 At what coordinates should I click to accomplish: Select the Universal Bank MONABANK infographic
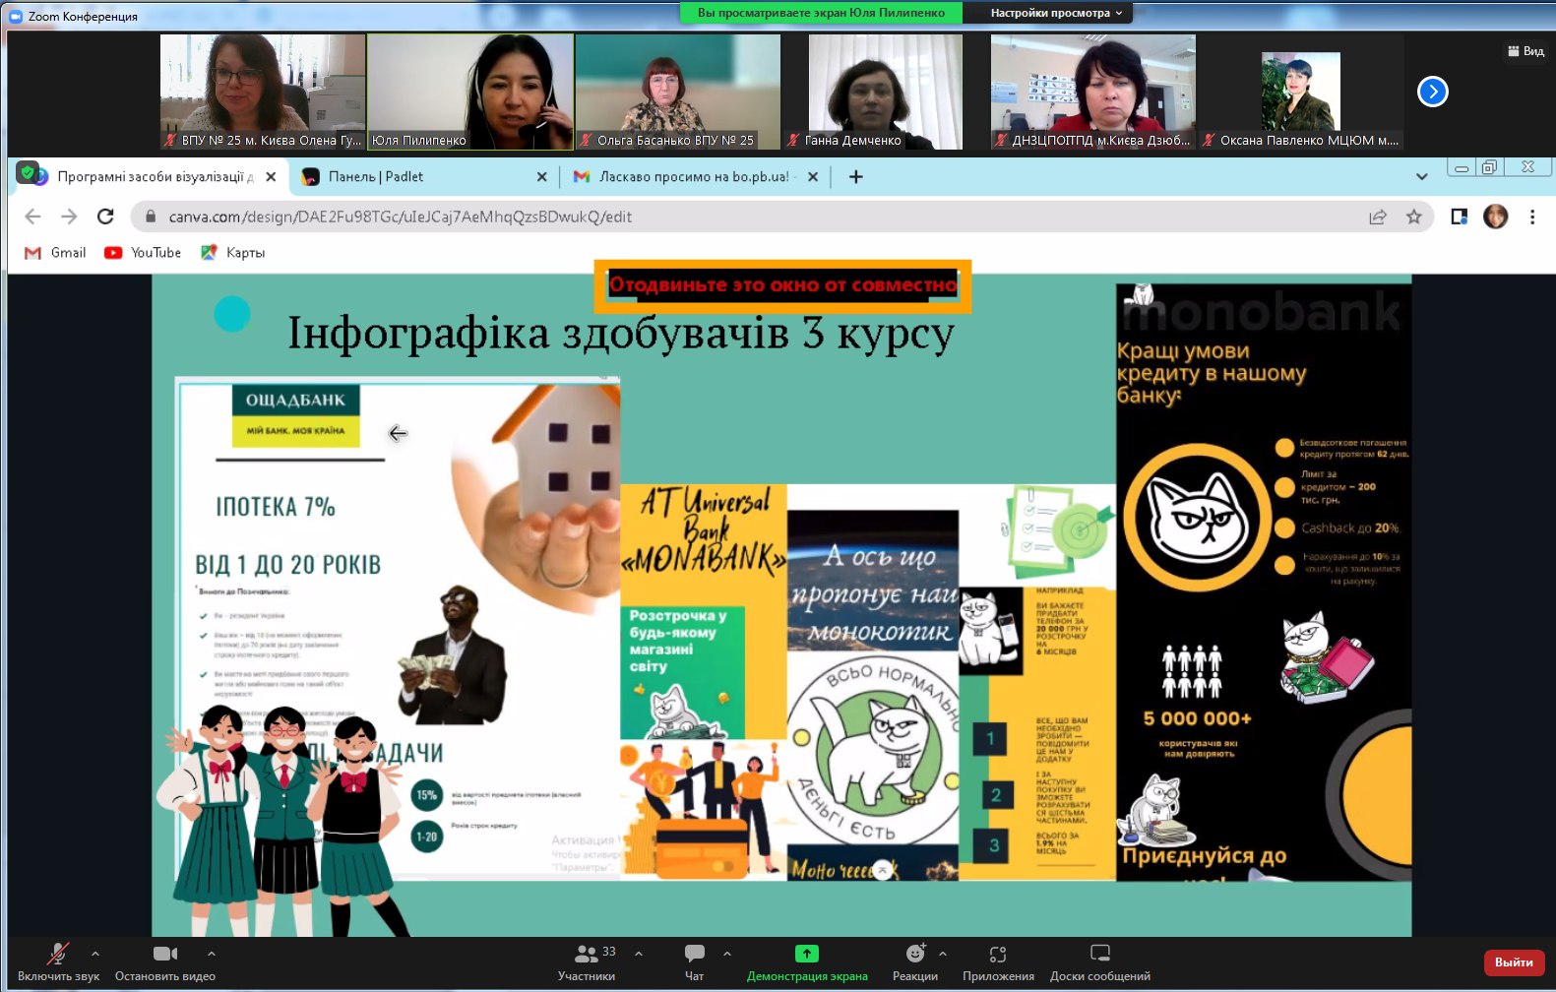tap(704, 681)
